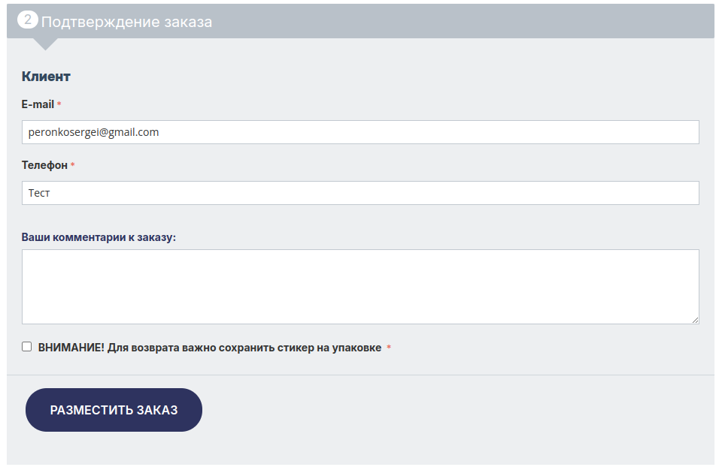Click the 'Ваши комментарии к заказу:' label
The height and width of the screenshot is (470, 719).
[x=99, y=237]
